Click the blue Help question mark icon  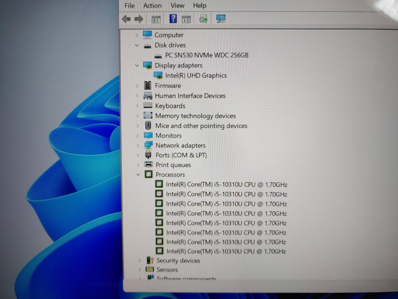[x=173, y=19]
